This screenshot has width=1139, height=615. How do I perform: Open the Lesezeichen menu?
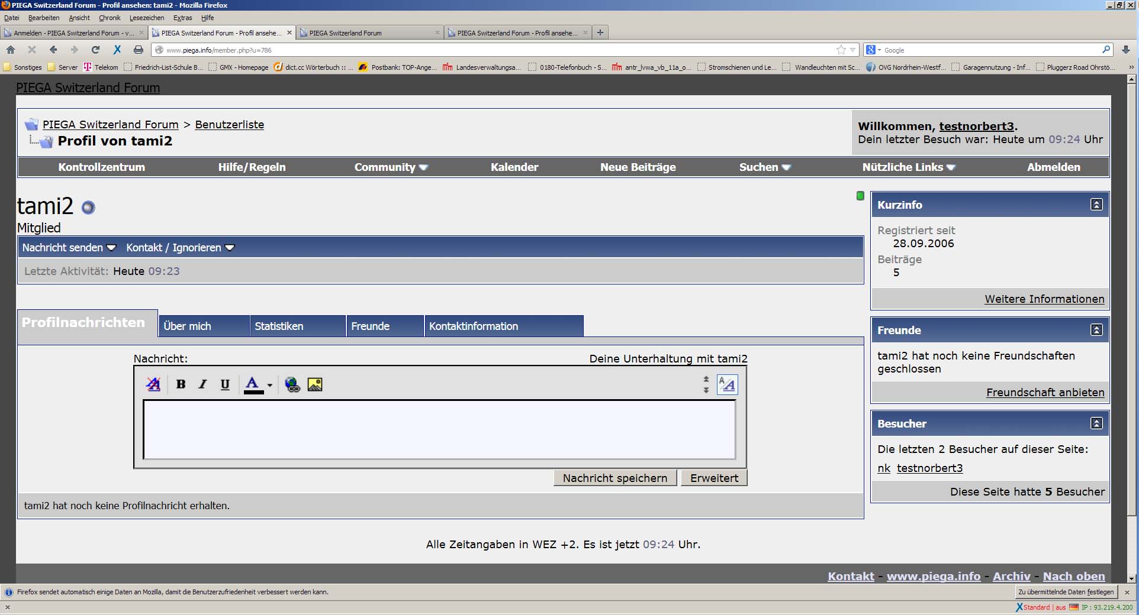pyautogui.click(x=146, y=18)
